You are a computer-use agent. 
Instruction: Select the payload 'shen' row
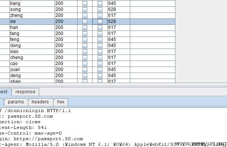point(32,81)
